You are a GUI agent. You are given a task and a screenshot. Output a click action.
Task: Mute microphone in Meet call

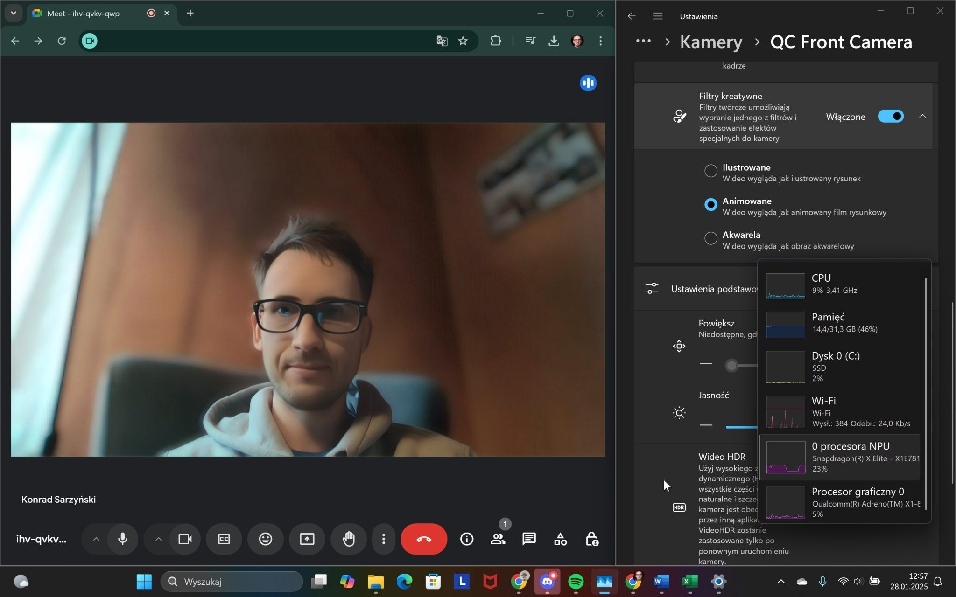123,539
